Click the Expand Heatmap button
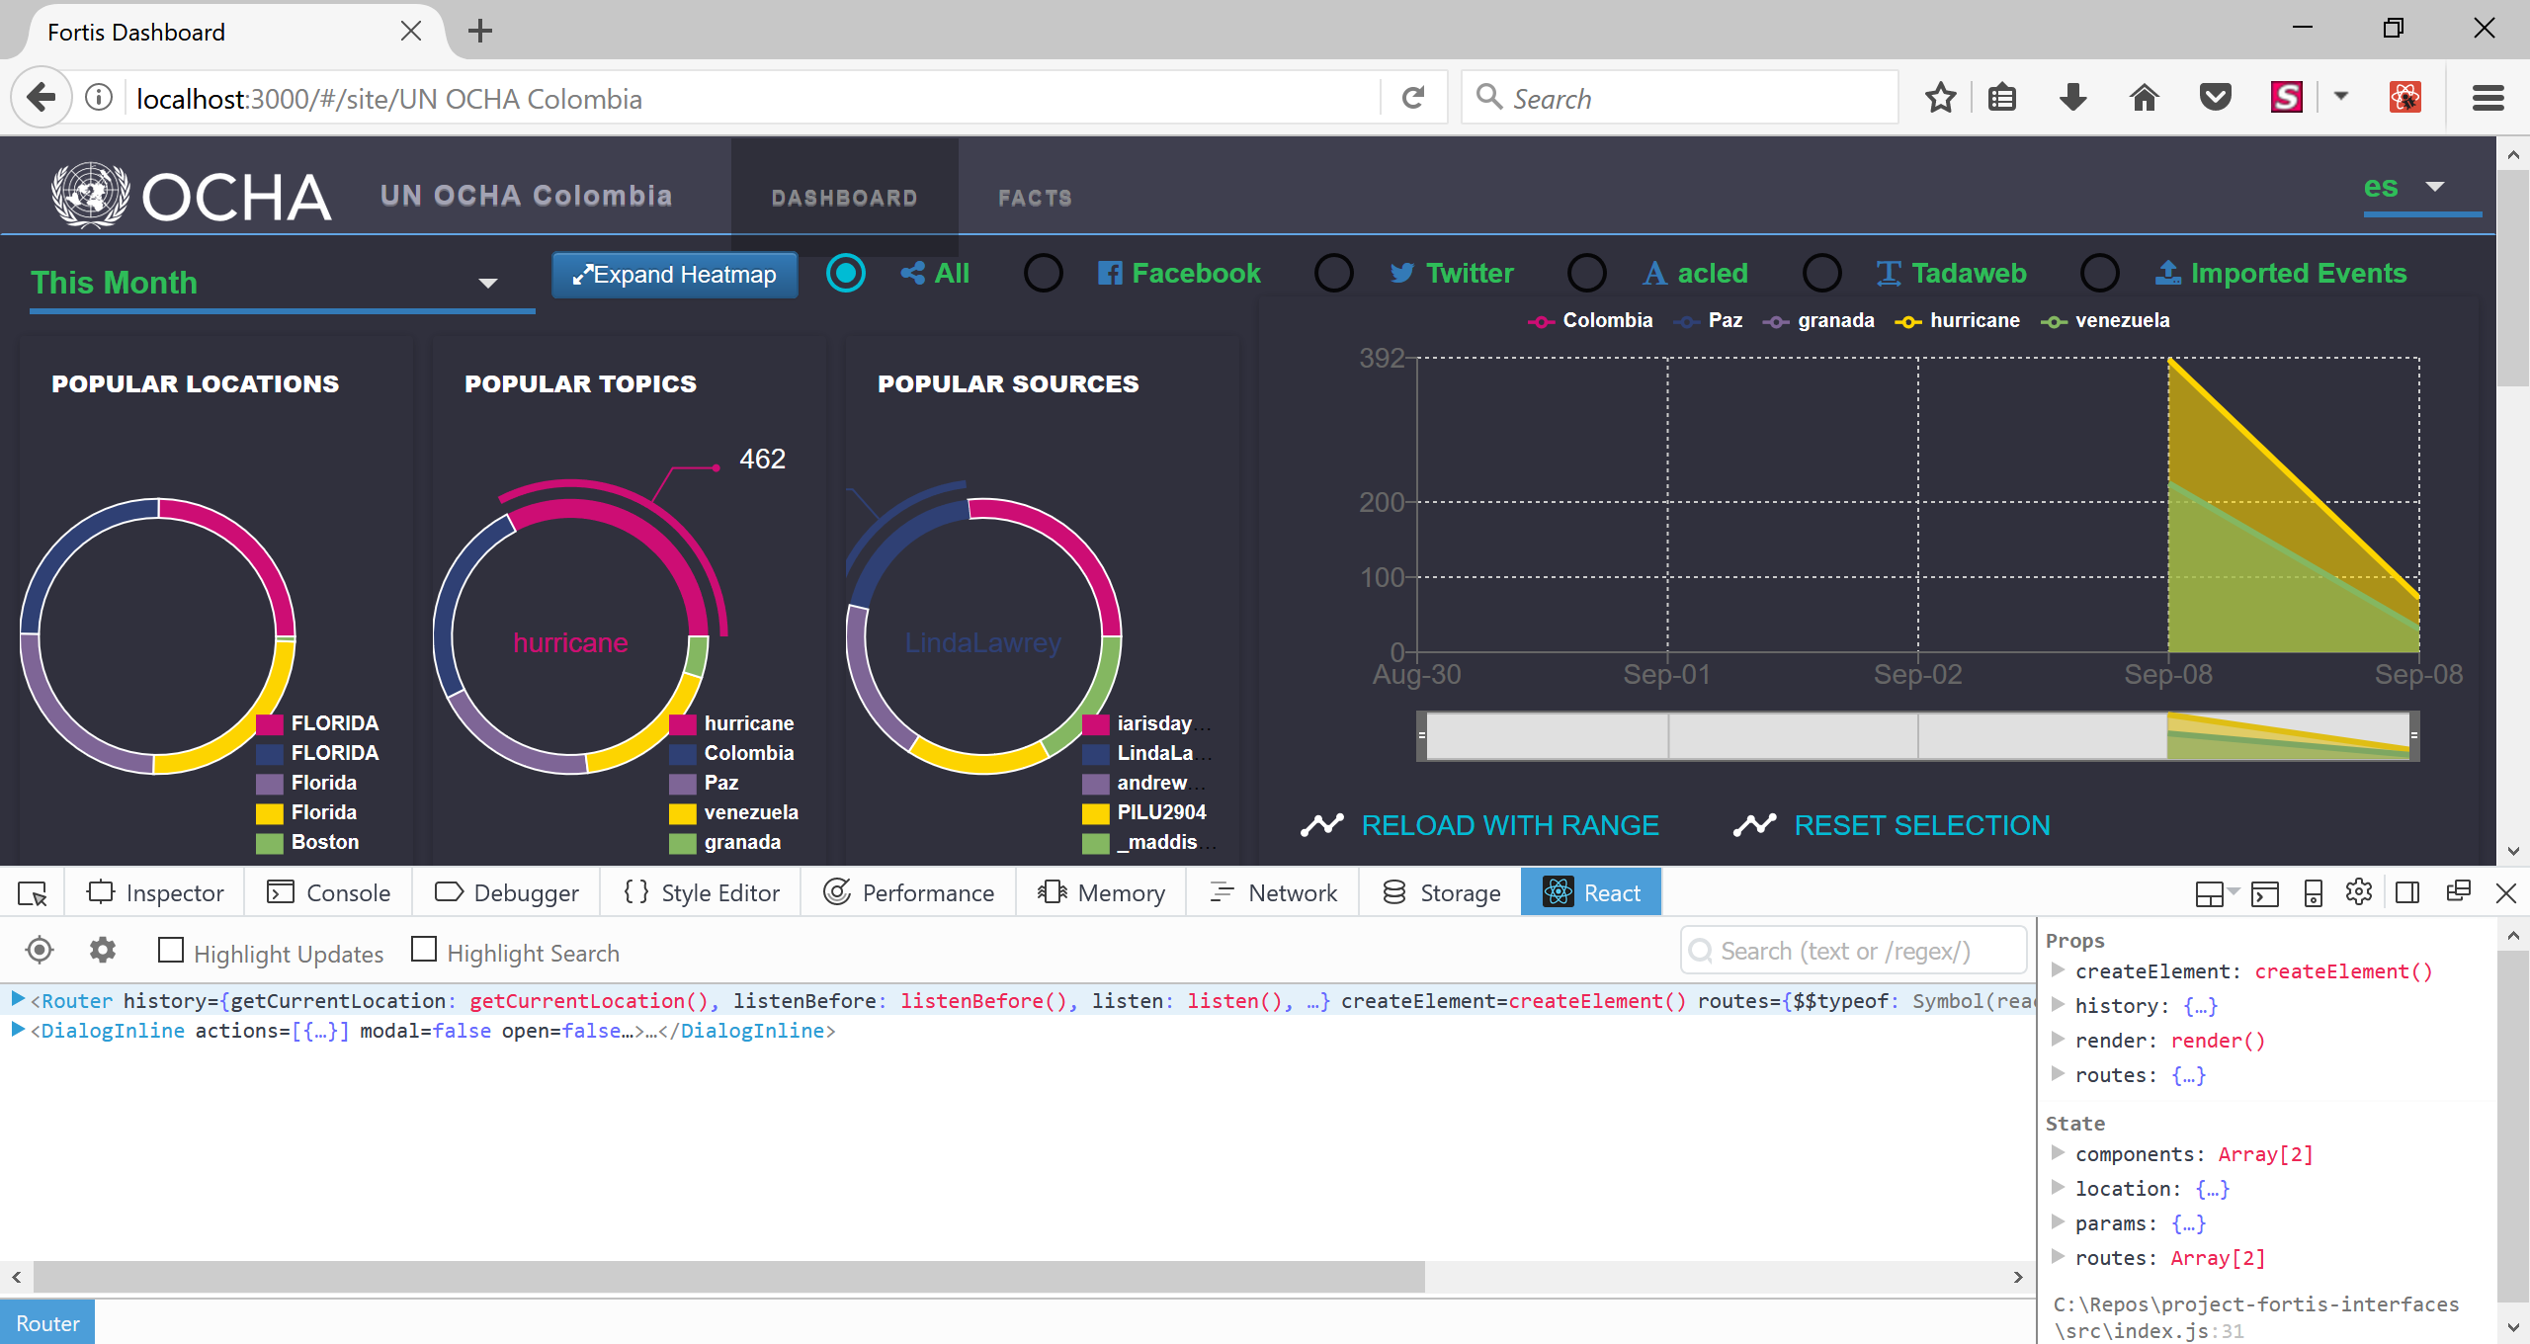Screen dimensions: 2530x1344 coord(674,275)
